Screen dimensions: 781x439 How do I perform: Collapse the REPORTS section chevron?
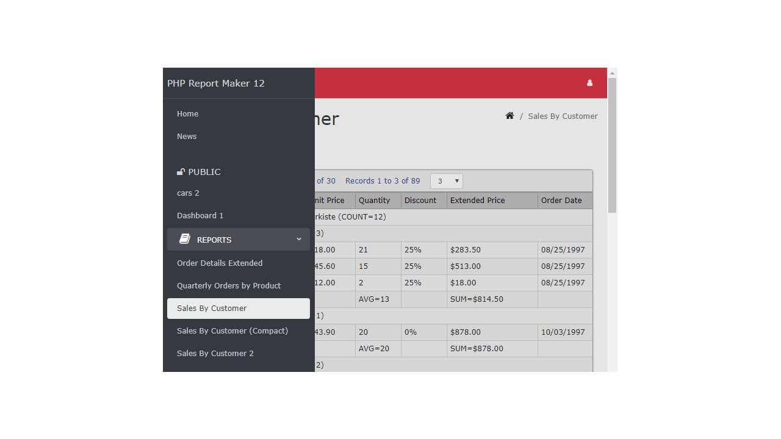coord(298,239)
